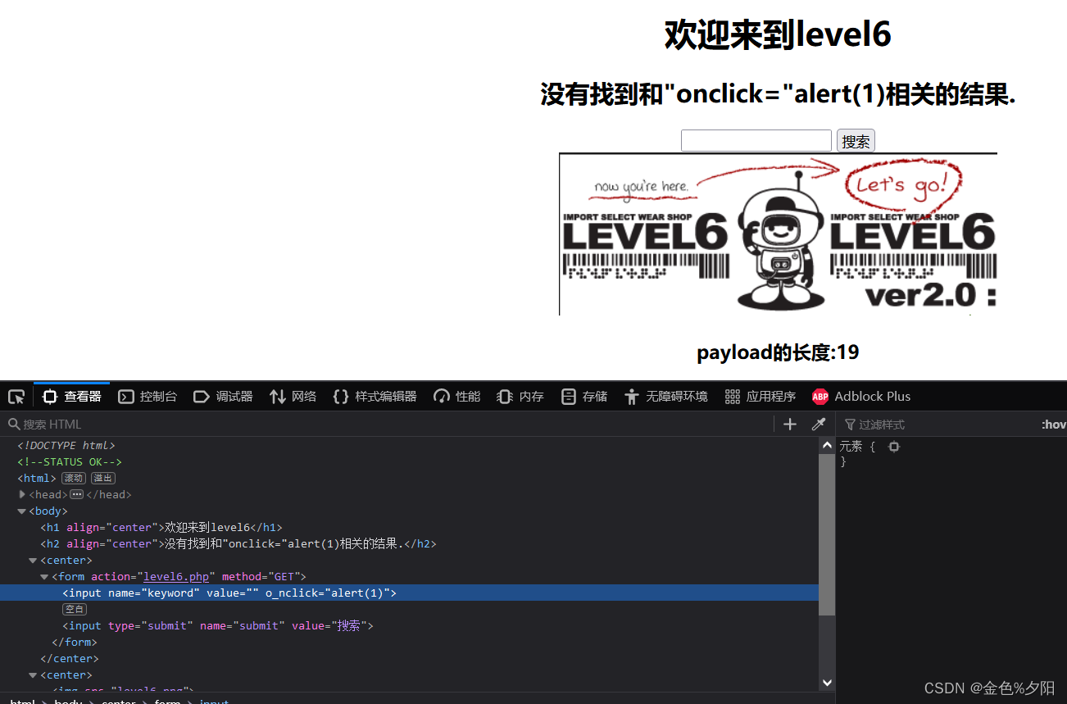The width and height of the screenshot is (1067, 704).
Task: Click the markup scrollbar up arrow
Action: click(x=827, y=446)
